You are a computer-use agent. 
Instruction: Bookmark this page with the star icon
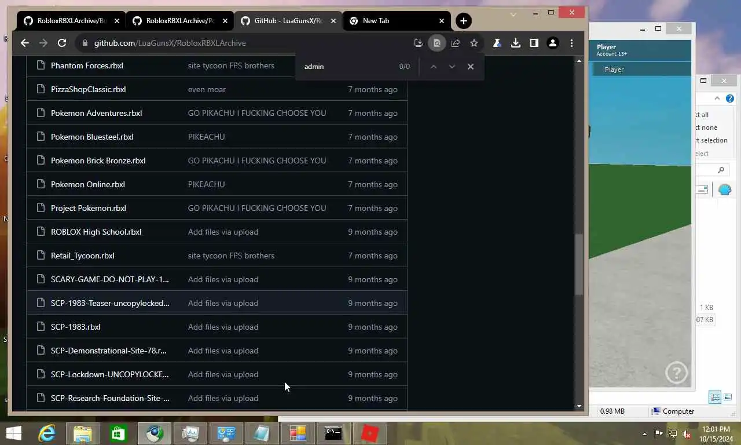(x=474, y=43)
